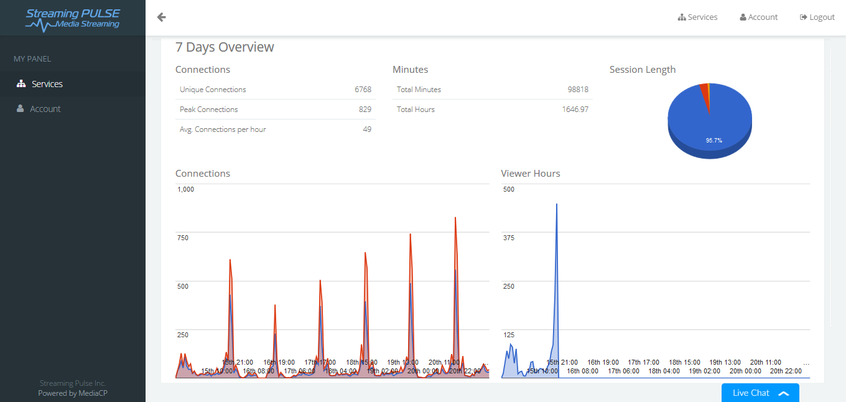846x402 pixels.
Task: Log out using the Logout link
Action: [817, 17]
